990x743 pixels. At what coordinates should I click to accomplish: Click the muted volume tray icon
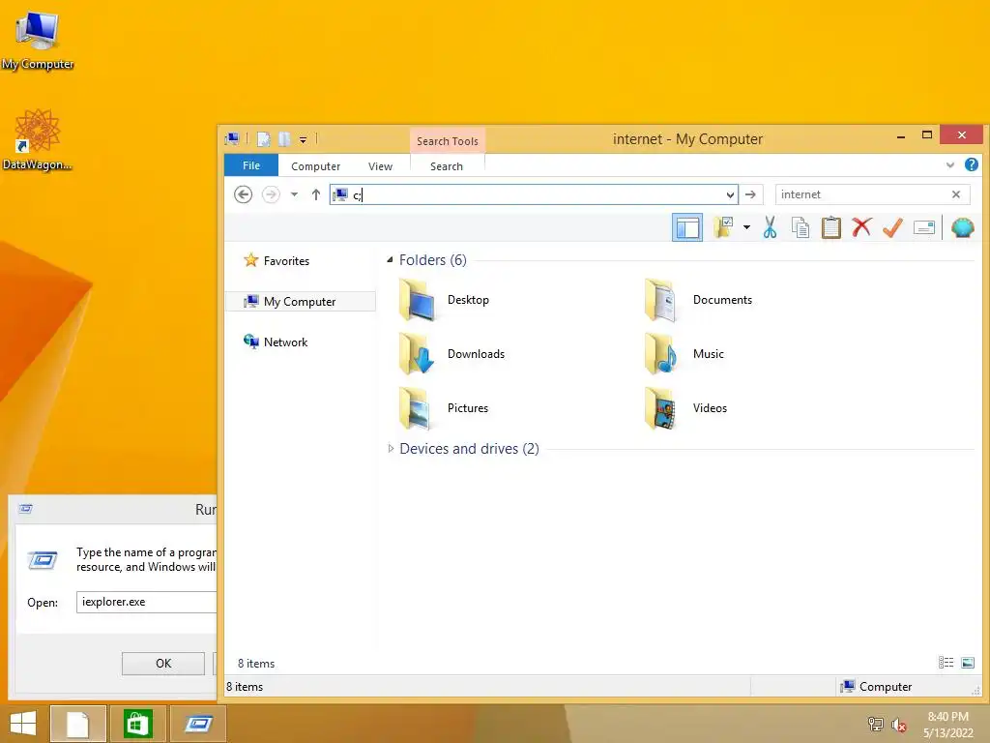898,724
